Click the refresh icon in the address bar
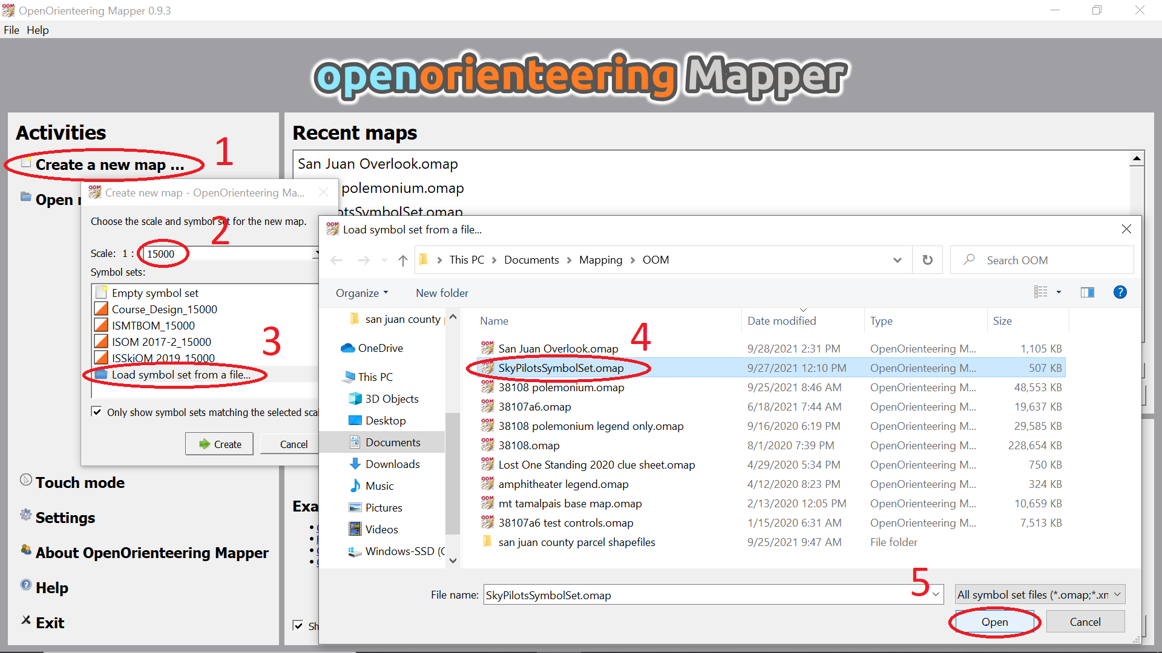 (x=927, y=259)
